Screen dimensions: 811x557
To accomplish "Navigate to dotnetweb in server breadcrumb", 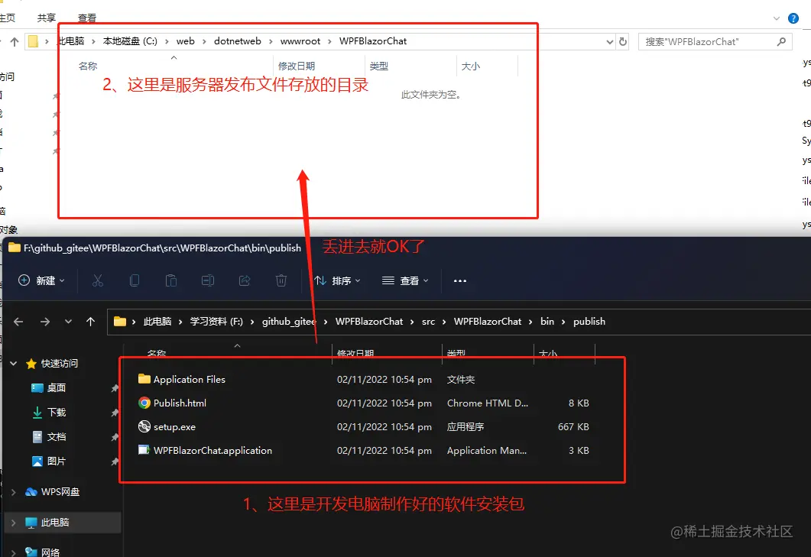I will click(238, 40).
